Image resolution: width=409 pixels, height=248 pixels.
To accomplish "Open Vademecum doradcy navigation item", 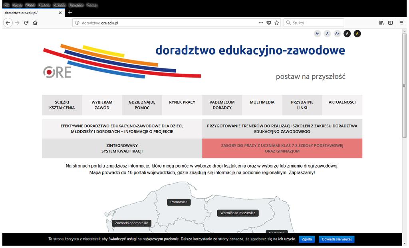I will (x=222, y=105).
